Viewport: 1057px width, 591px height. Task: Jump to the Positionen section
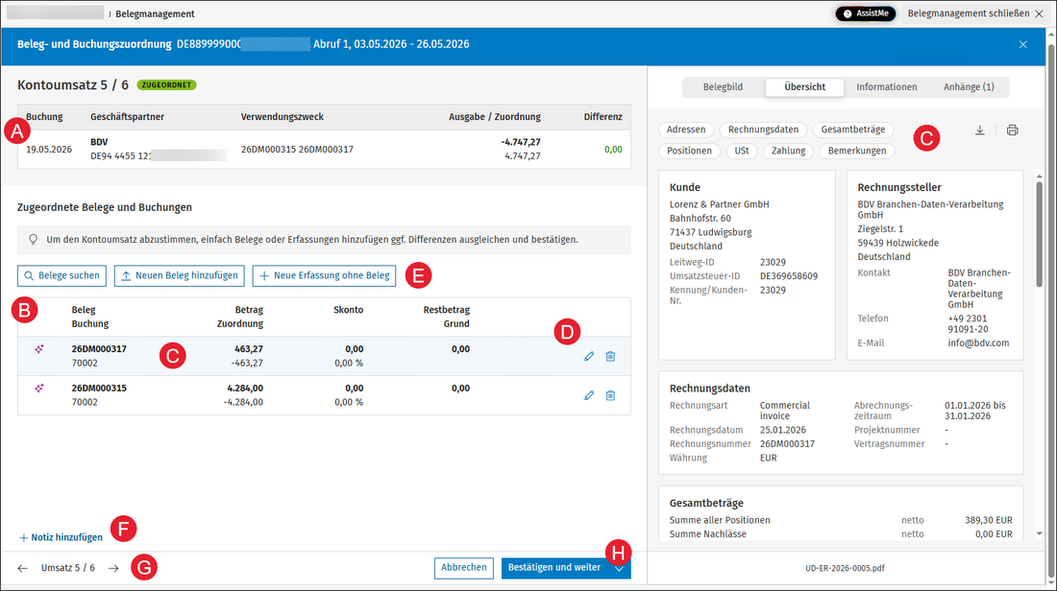(x=689, y=151)
